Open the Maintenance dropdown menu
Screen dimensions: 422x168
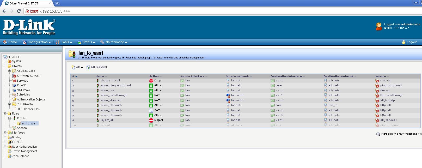pos(114,42)
